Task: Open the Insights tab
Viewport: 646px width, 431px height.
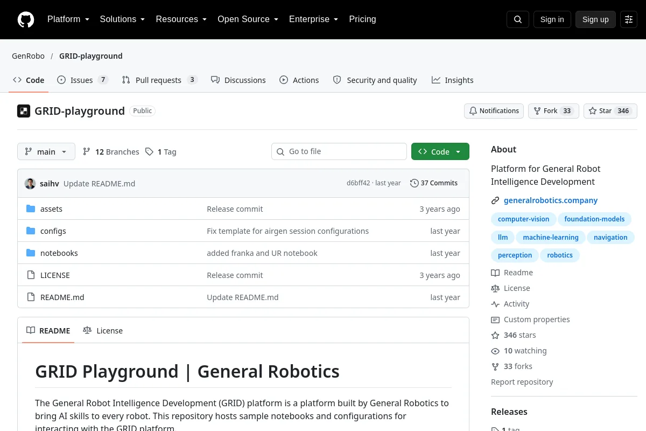Action: pyautogui.click(x=453, y=80)
